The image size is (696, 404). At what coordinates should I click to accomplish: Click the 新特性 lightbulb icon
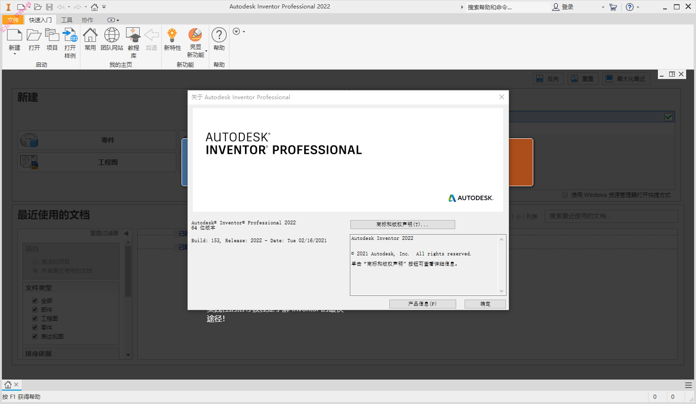(172, 35)
